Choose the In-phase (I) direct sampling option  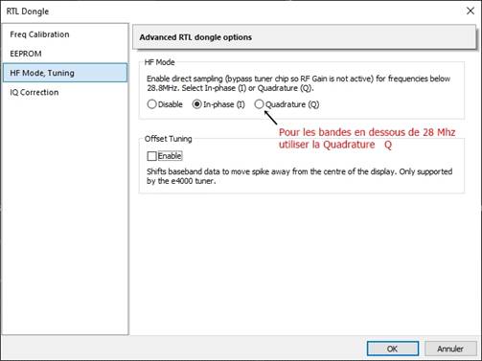click(x=196, y=104)
